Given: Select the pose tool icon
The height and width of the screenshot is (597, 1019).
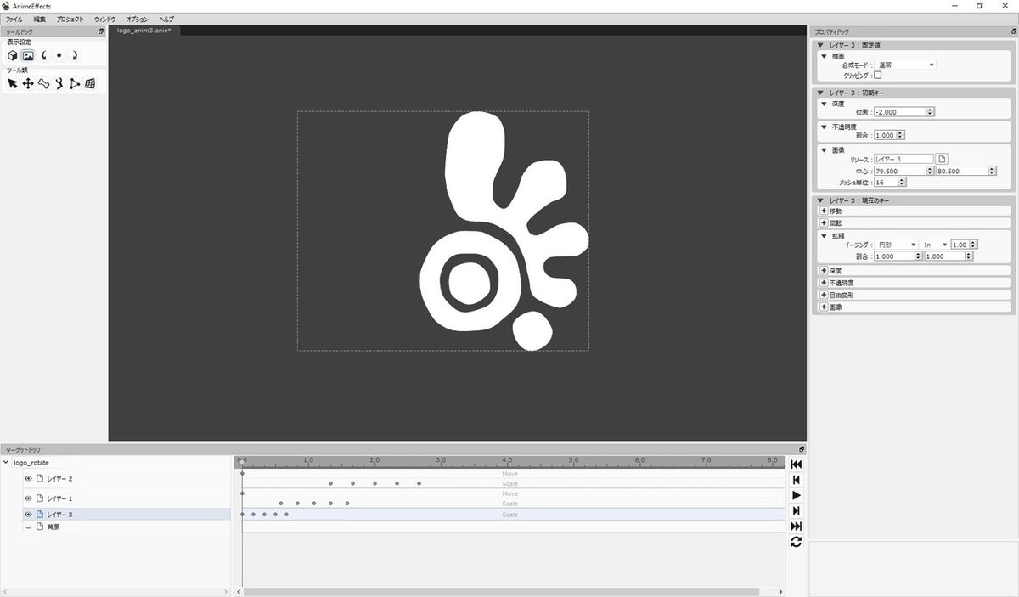Looking at the screenshot, I should click(59, 83).
